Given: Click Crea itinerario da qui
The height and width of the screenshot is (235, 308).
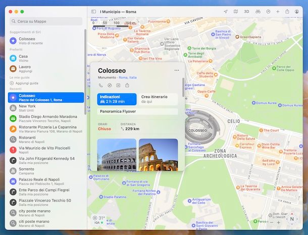Looking at the screenshot, I should tap(159, 99).
